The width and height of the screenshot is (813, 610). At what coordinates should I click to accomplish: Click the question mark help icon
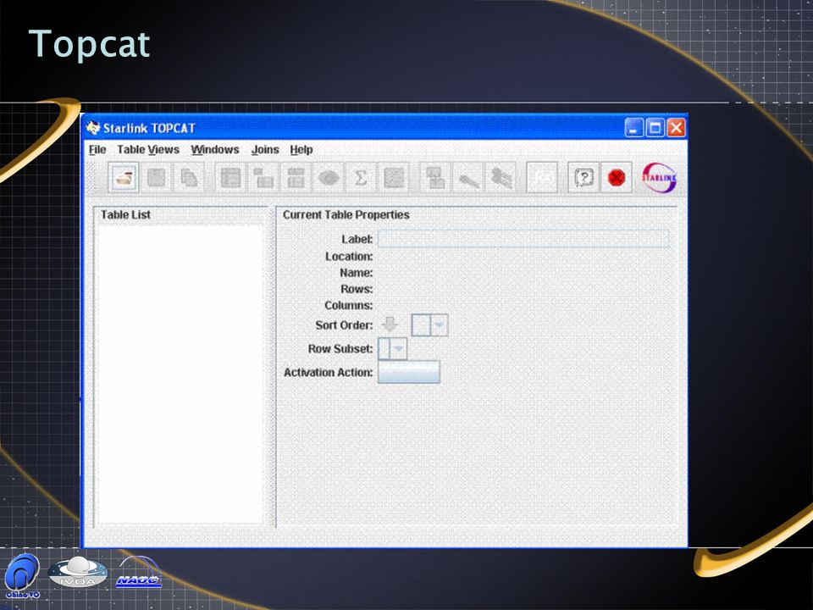[x=583, y=178]
